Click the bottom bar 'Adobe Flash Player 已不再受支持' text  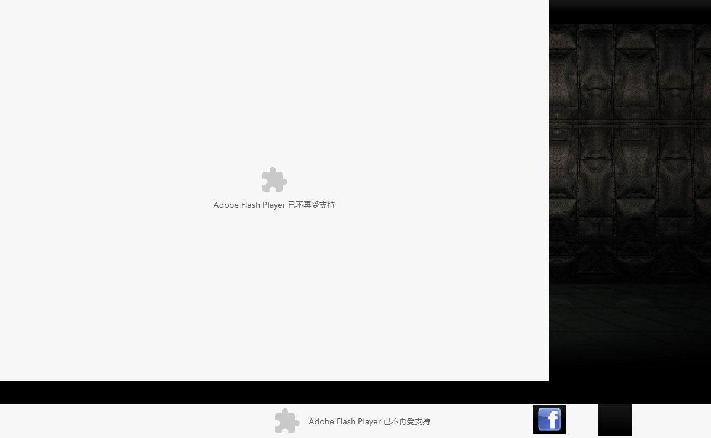pyautogui.click(x=370, y=421)
